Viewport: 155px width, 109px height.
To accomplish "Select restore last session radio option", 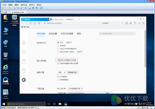I will tap(58, 49).
